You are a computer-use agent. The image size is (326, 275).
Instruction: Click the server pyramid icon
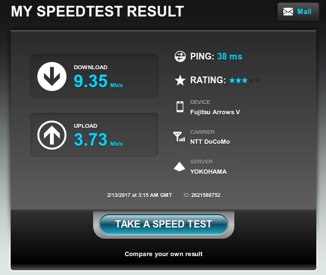(x=179, y=167)
